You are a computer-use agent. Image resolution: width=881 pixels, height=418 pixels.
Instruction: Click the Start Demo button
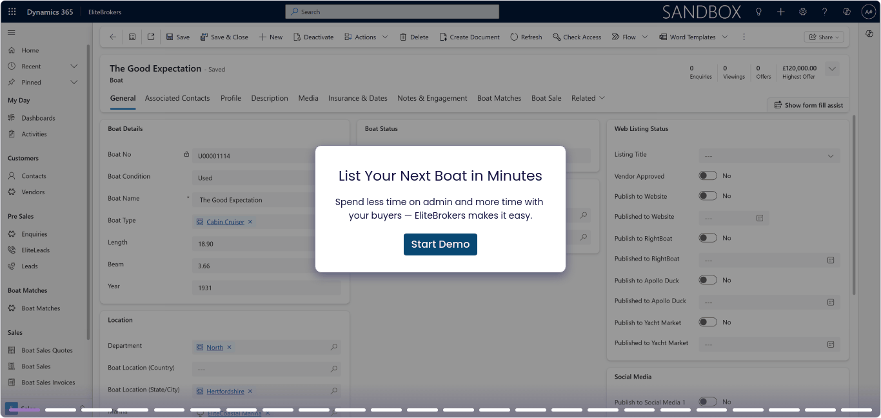(440, 244)
